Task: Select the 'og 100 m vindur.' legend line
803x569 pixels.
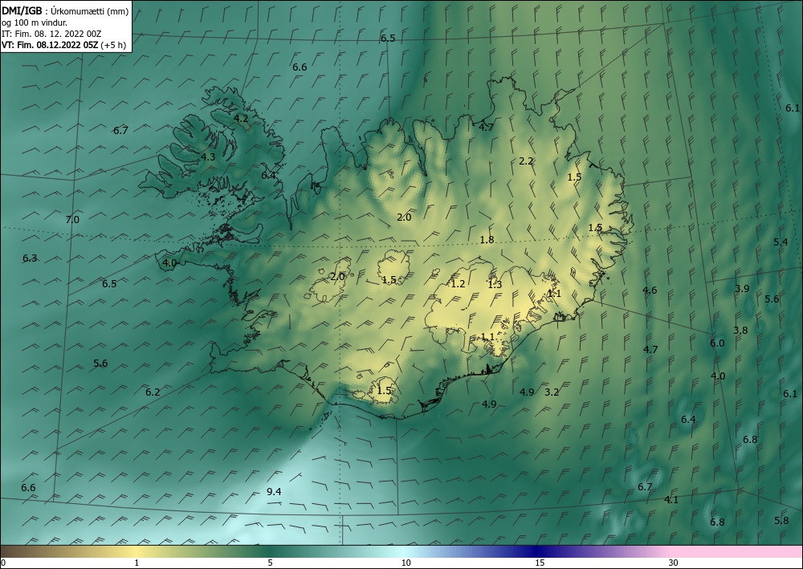Action: point(35,22)
